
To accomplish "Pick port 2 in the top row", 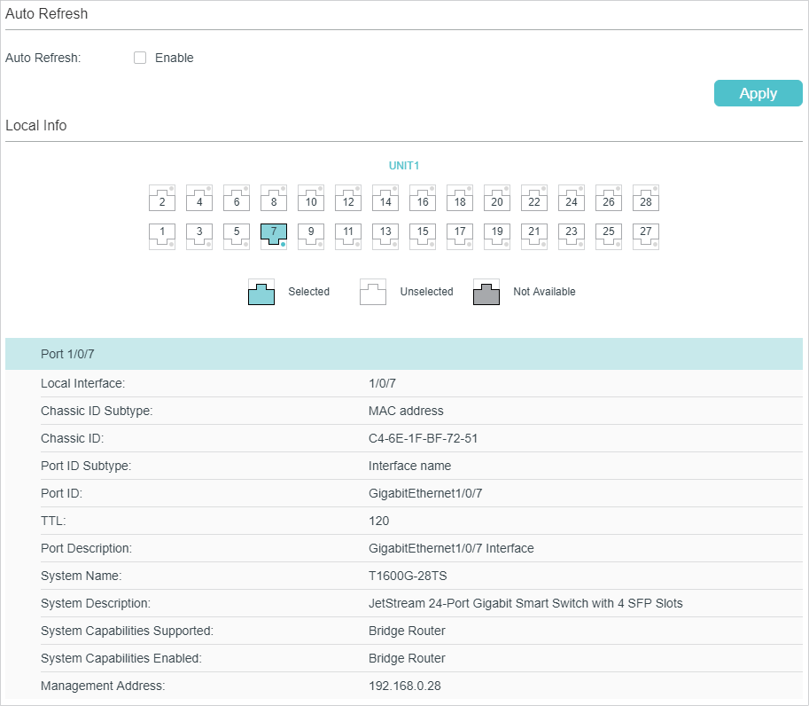I will [x=162, y=199].
